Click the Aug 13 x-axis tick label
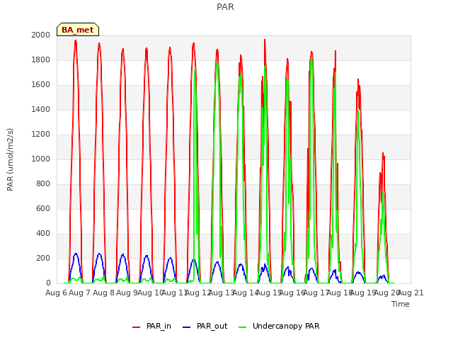This screenshot has width=453, height=340. click(222, 293)
